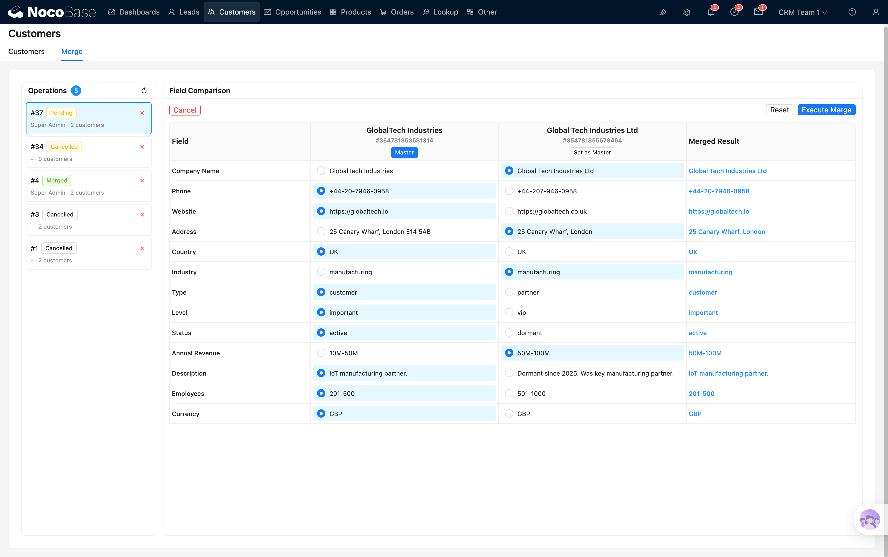Image resolution: width=888 pixels, height=557 pixels.
Task: Open the notifications bell icon
Action: 710,12
